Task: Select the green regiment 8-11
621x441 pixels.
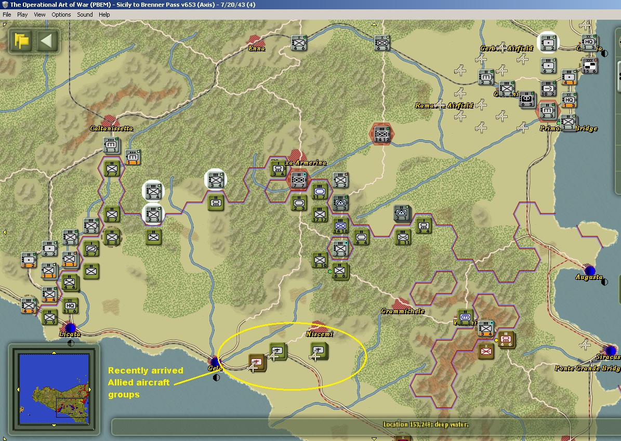Action: click(403, 237)
